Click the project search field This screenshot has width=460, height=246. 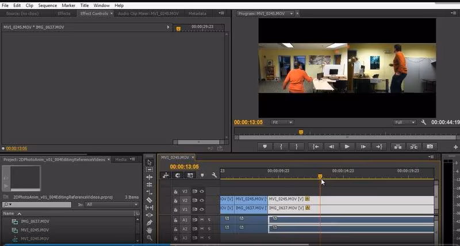tap(37, 205)
